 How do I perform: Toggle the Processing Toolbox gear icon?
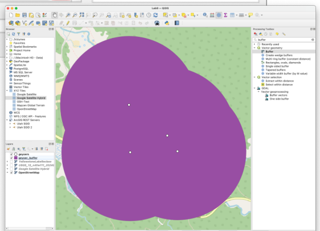(x=219, y=15)
